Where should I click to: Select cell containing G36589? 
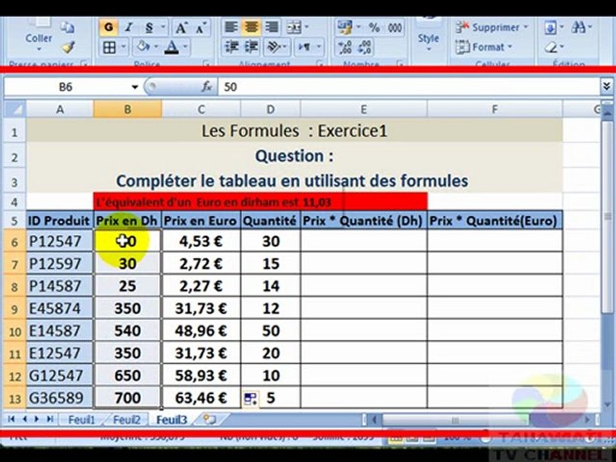60,398
